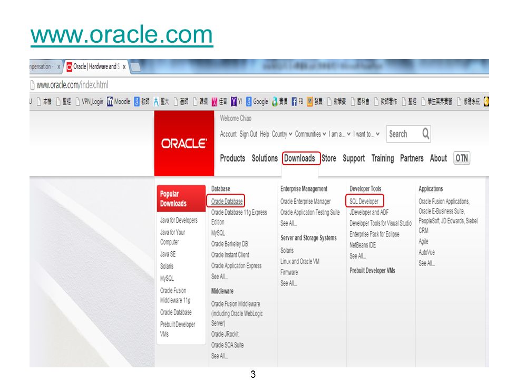Viewport: 506px width, 380px height.
Task: Click the Account link
Action: point(228,134)
